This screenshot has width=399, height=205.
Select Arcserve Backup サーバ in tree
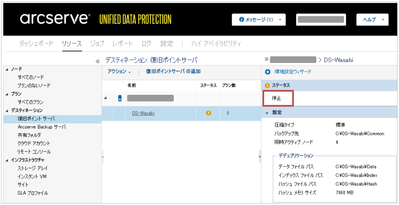tap(42, 127)
